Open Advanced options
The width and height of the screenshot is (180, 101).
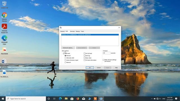pos(68,48)
